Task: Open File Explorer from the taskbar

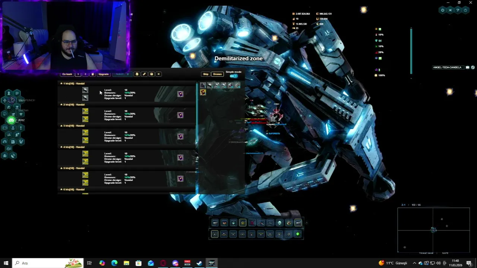Action: coord(126,263)
